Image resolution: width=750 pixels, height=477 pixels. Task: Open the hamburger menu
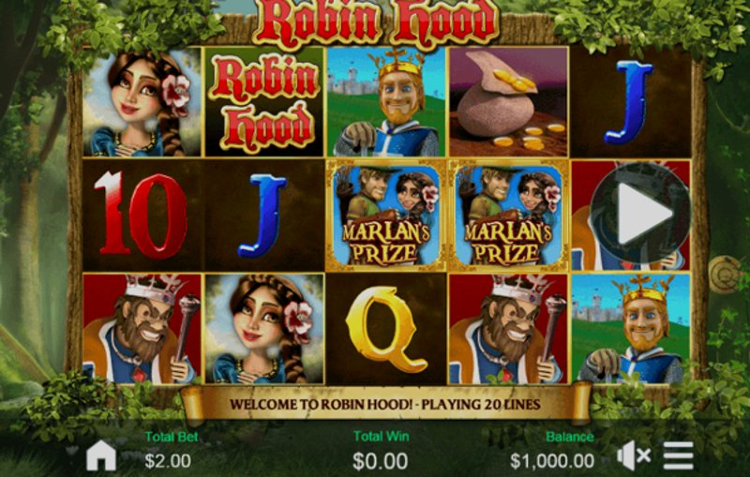click(x=678, y=455)
